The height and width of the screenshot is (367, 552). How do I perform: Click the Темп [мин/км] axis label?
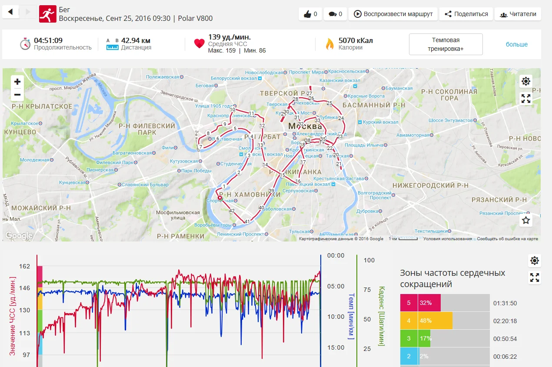(351, 316)
